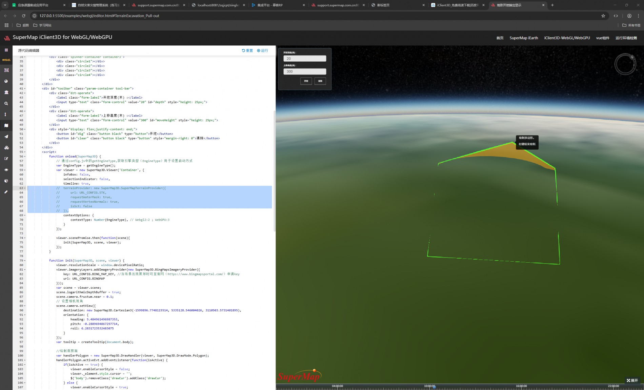
Task: Select the pencil icon in sidebar
Action: point(6,192)
